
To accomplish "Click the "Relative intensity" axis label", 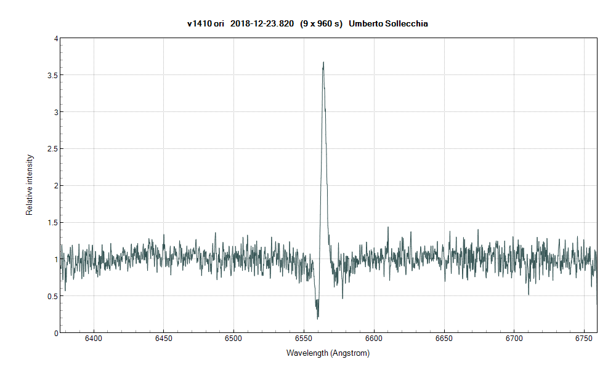I will click(29, 185).
